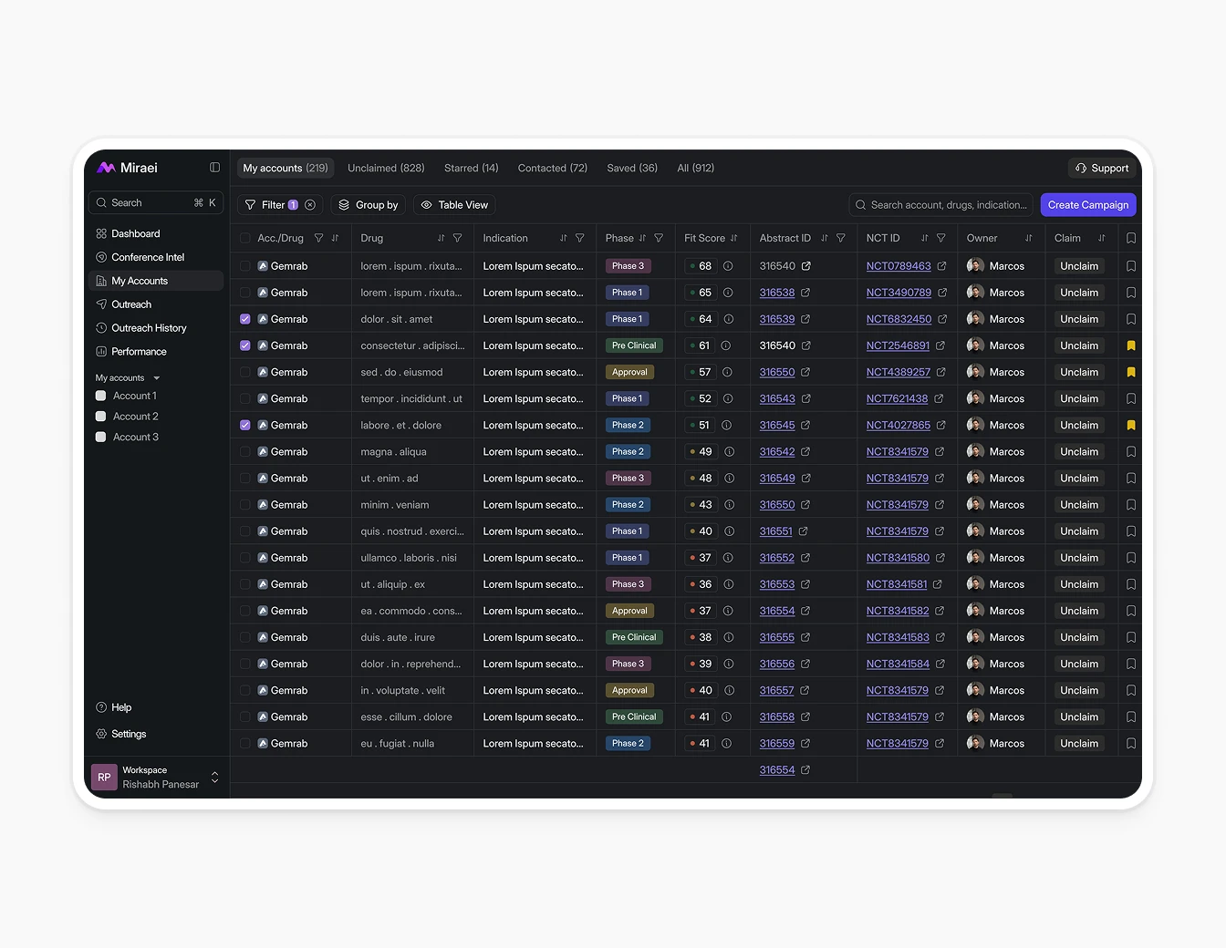Click the filter funnel icon in Phase column
The height and width of the screenshot is (948, 1226).
[x=659, y=238]
